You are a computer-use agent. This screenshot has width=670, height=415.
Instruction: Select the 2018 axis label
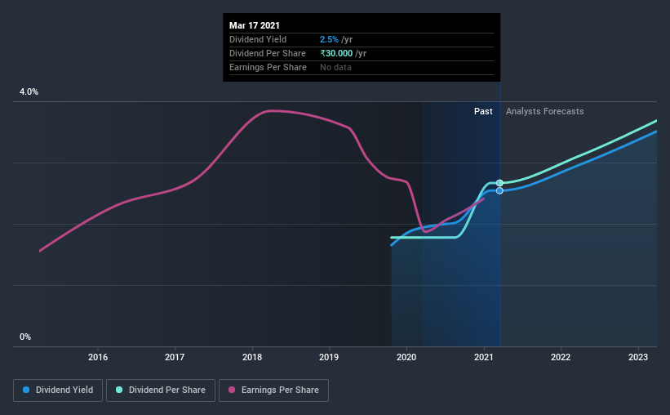(x=252, y=357)
